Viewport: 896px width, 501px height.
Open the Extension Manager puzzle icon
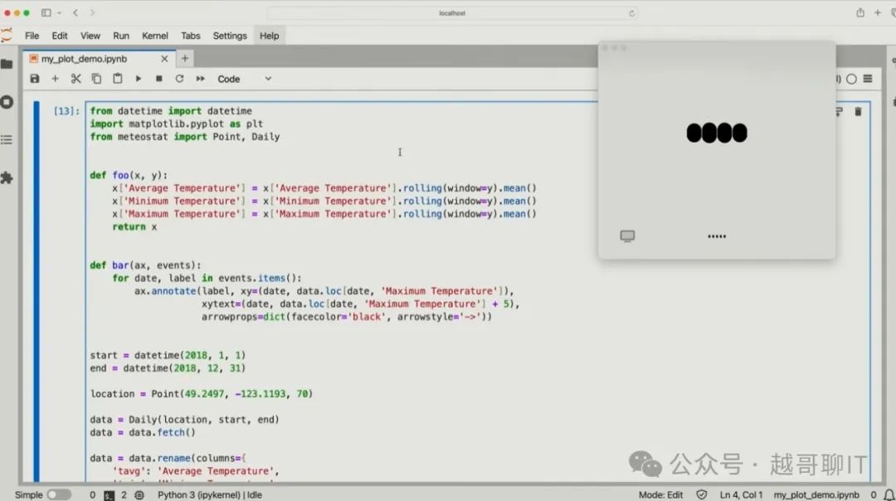coord(7,178)
